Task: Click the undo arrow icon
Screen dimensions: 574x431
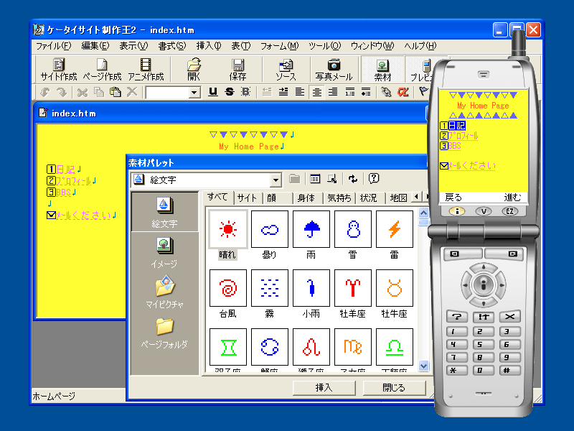Action: [x=45, y=92]
